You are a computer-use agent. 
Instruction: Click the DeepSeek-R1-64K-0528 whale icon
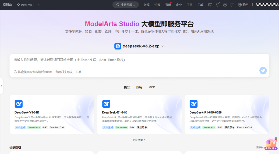[x=193, y=104]
